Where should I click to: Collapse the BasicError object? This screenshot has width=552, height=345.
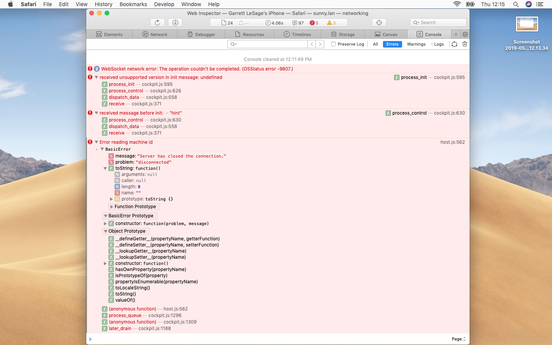[x=102, y=149]
